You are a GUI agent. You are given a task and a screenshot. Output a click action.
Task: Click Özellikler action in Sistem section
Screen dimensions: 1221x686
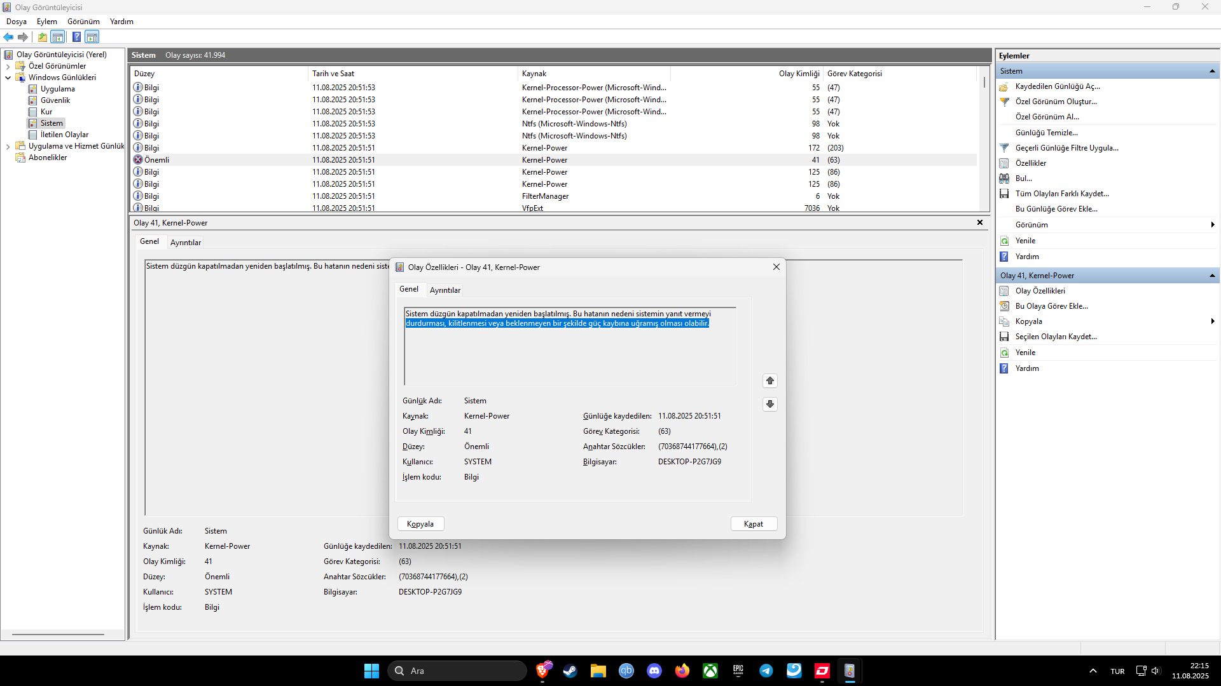1031,163
